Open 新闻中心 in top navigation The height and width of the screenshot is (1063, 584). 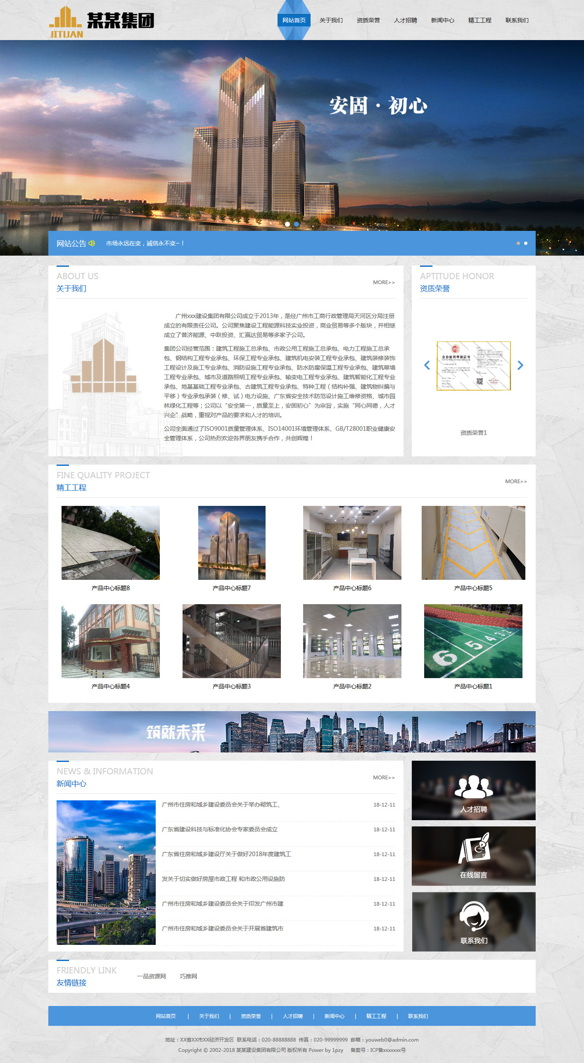click(443, 20)
